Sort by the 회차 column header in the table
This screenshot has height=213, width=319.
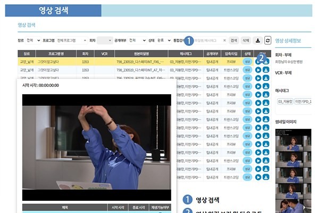point(85,54)
